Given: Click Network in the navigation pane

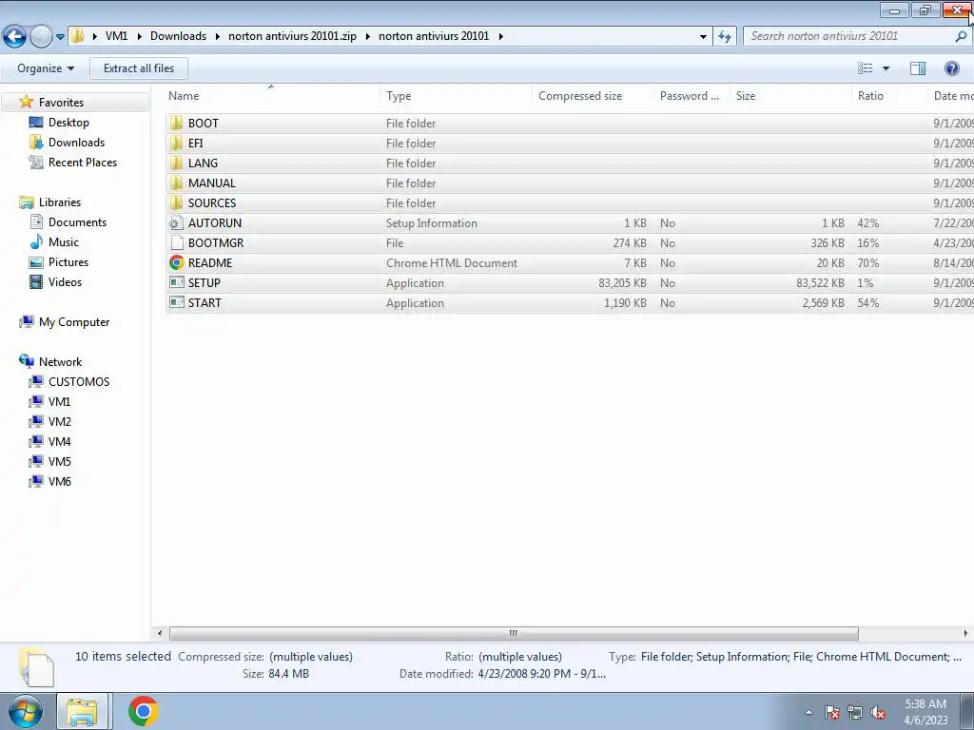Looking at the screenshot, I should click(x=60, y=362).
